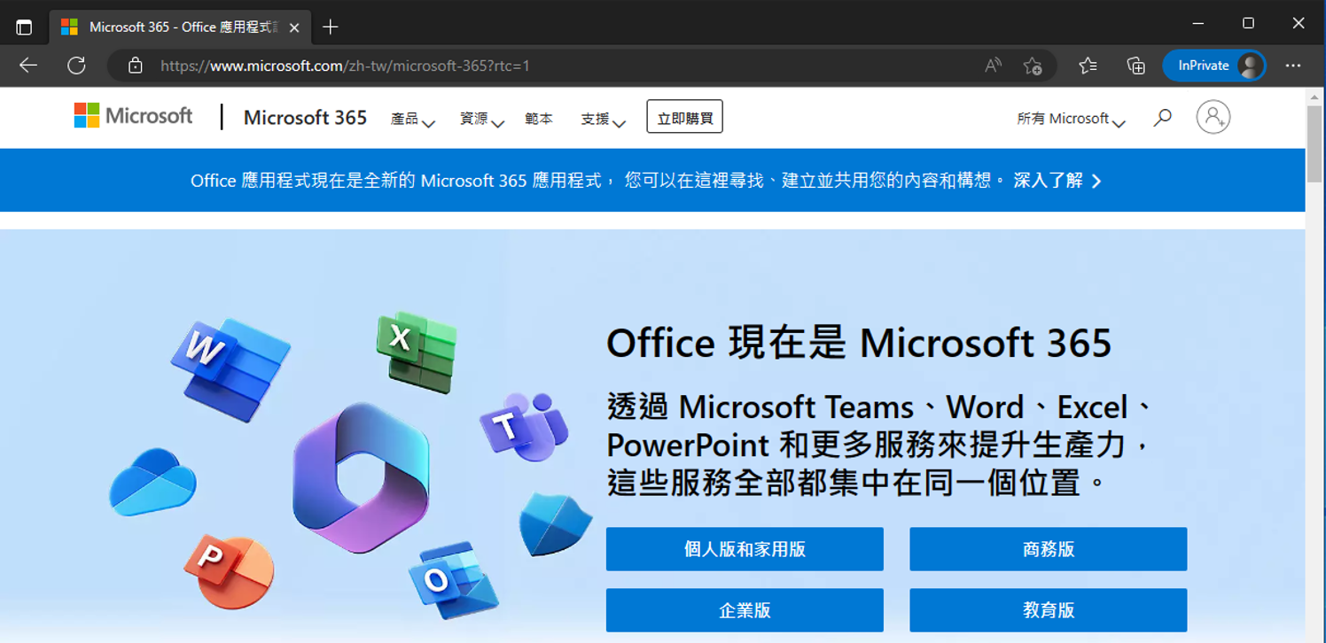1326x643 pixels.
Task: Open the 範本 menu item
Action: tap(538, 119)
